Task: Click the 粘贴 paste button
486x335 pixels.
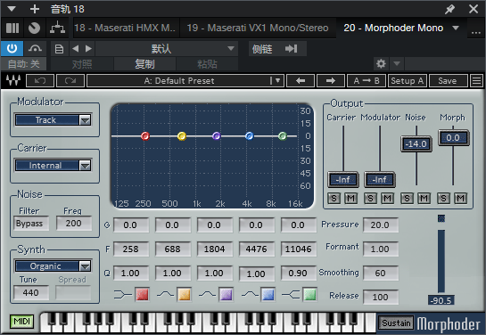Action: pos(207,64)
